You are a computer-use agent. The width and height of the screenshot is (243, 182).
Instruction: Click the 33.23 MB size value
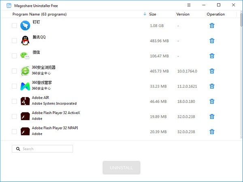coord(158,87)
